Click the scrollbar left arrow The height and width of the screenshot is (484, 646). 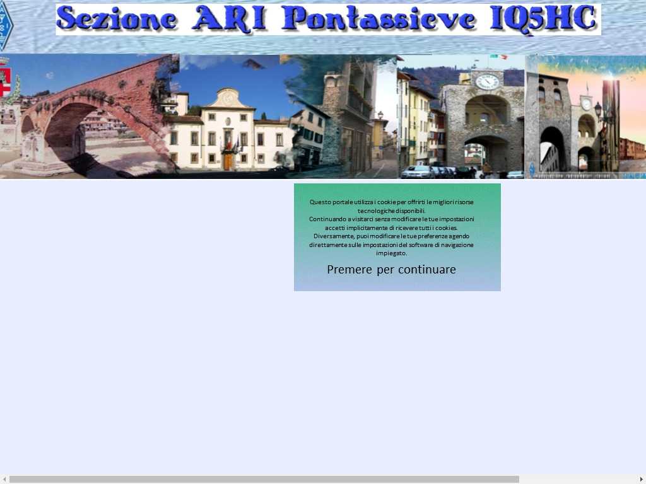tap(3, 480)
